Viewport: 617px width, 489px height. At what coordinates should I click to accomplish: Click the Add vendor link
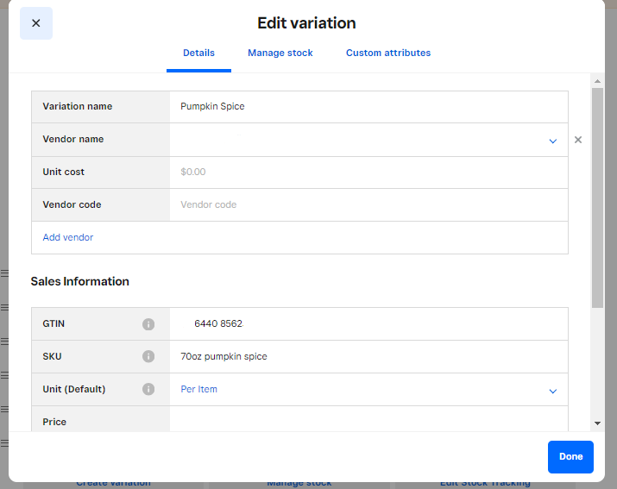click(x=68, y=237)
